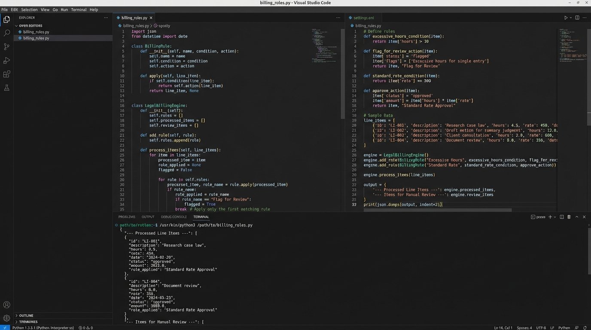Open the new terminal launch profile dropdown
The image size is (591, 330).
coord(556,217)
